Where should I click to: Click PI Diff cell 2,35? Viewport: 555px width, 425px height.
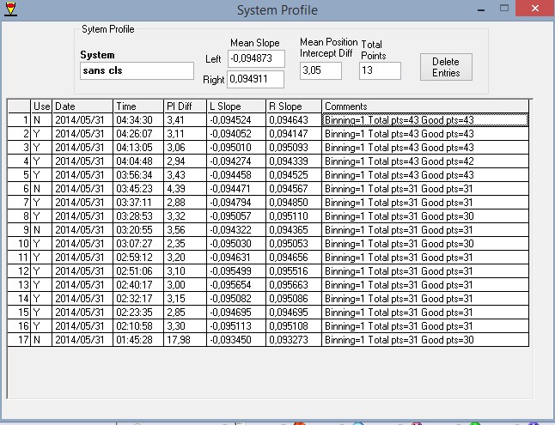point(185,244)
